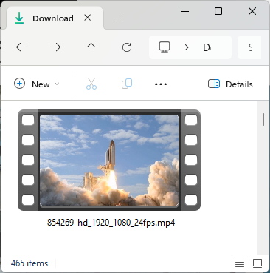270x273 pixels.
Task: Click the Back navigation arrow
Action: pos(21,47)
